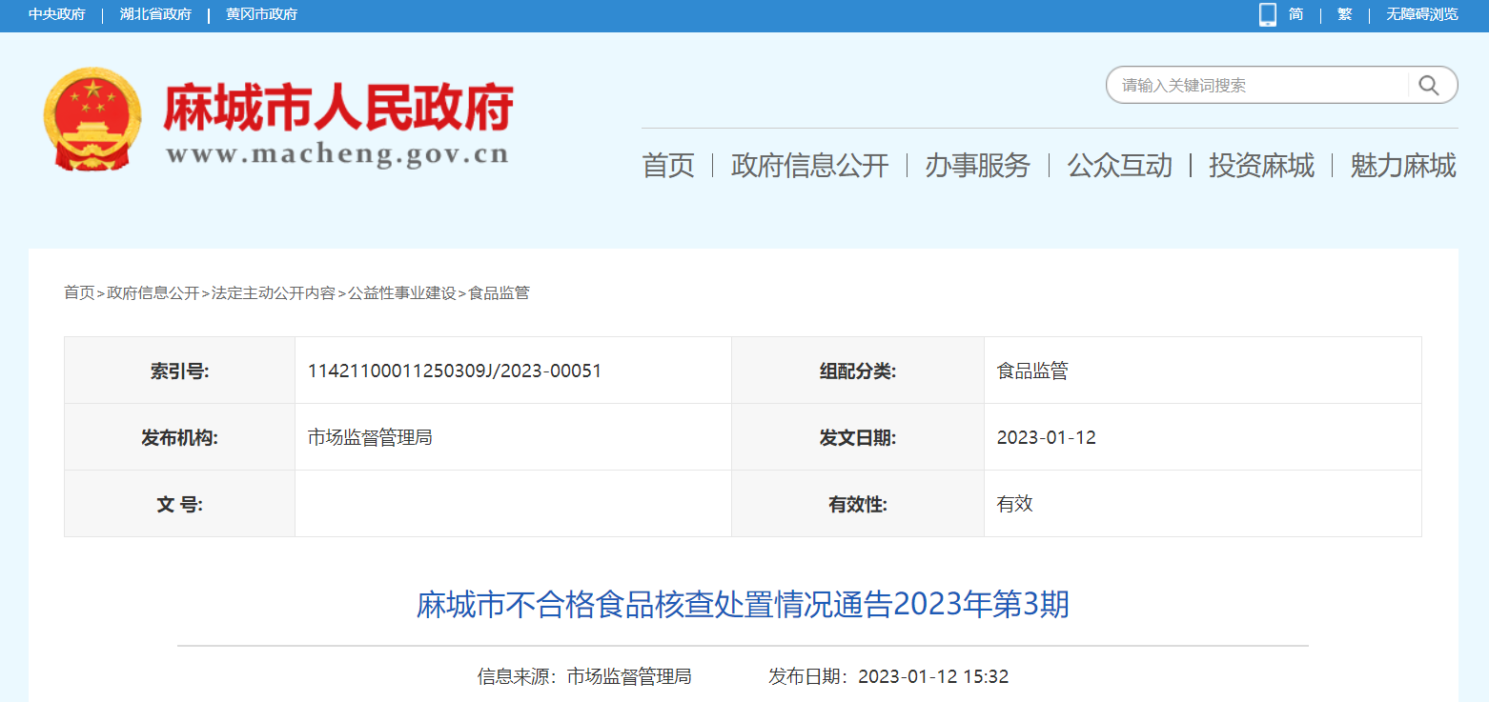
Task: Open 投资麻城 navigation menu
Action: coord(1261,166)
